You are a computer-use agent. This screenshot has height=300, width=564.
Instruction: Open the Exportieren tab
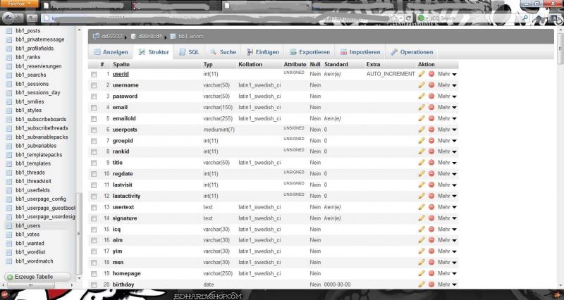pyautogui.click(x=309, y=52)
